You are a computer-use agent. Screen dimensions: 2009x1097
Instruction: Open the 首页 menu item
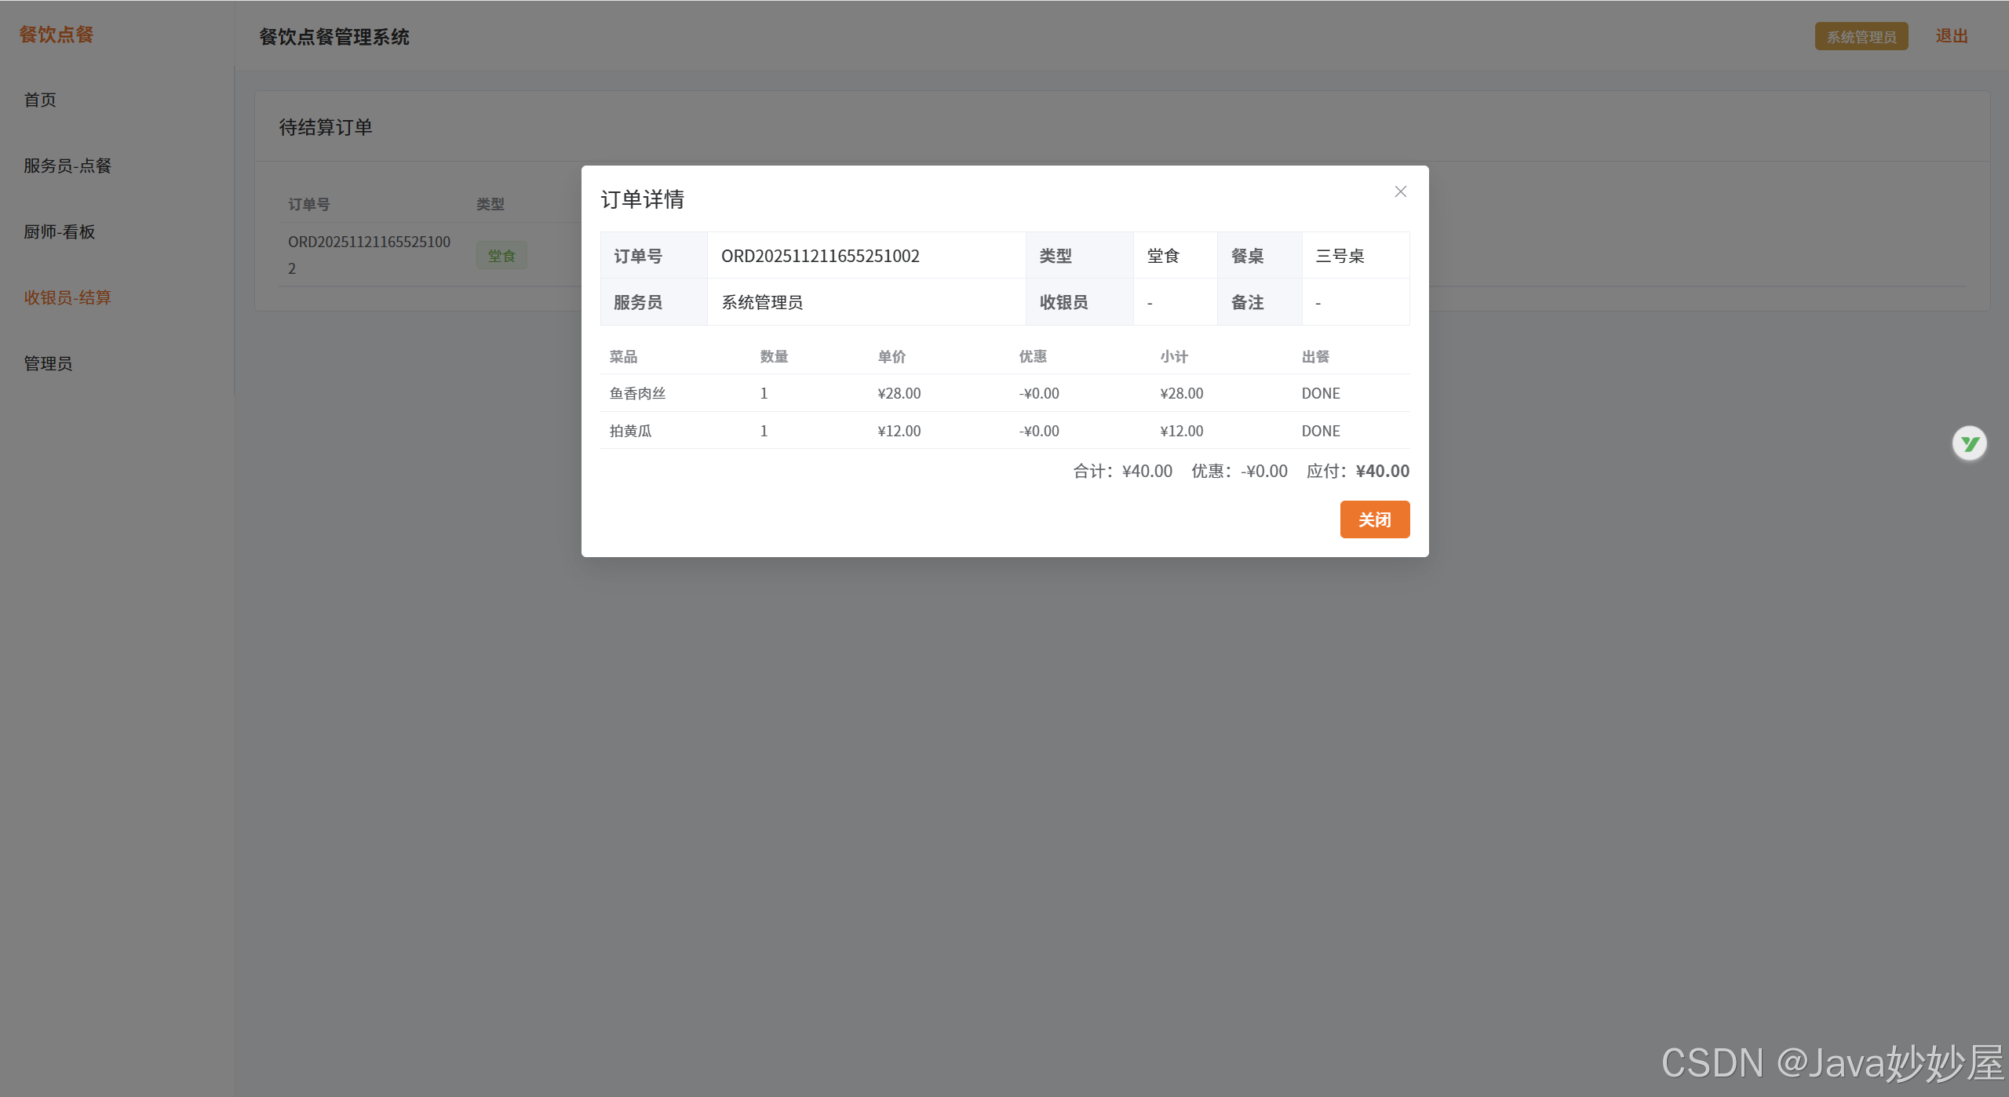pos(40,100)
